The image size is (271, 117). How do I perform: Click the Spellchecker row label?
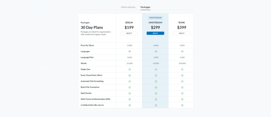[86, 93]
